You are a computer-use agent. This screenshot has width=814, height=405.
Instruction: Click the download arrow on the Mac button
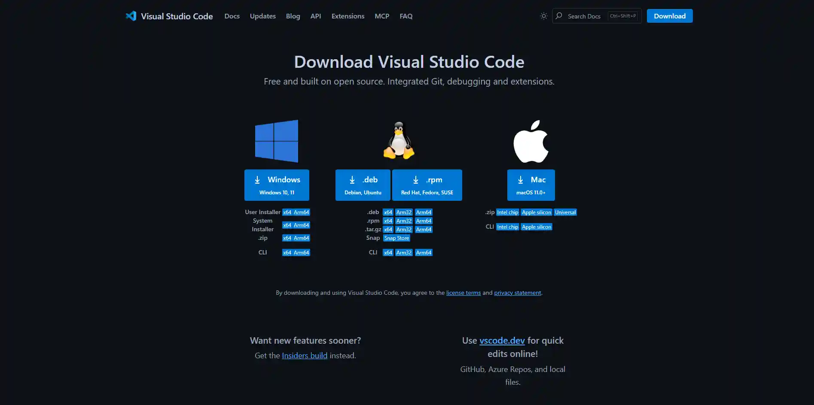click(x=520, y=179)
